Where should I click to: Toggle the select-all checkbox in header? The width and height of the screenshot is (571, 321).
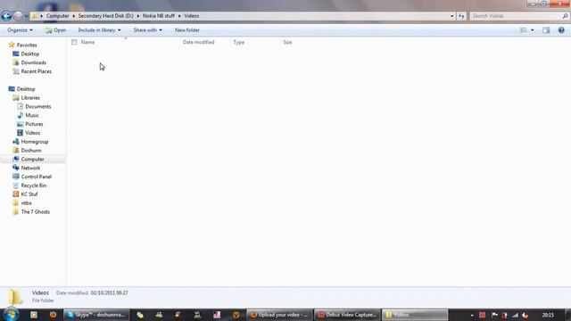pyautogui.click(x=74, y=42)
